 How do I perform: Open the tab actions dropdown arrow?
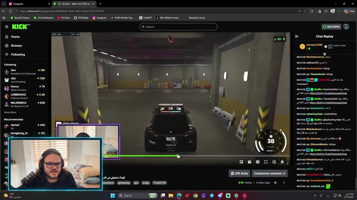tap(3, 4)
